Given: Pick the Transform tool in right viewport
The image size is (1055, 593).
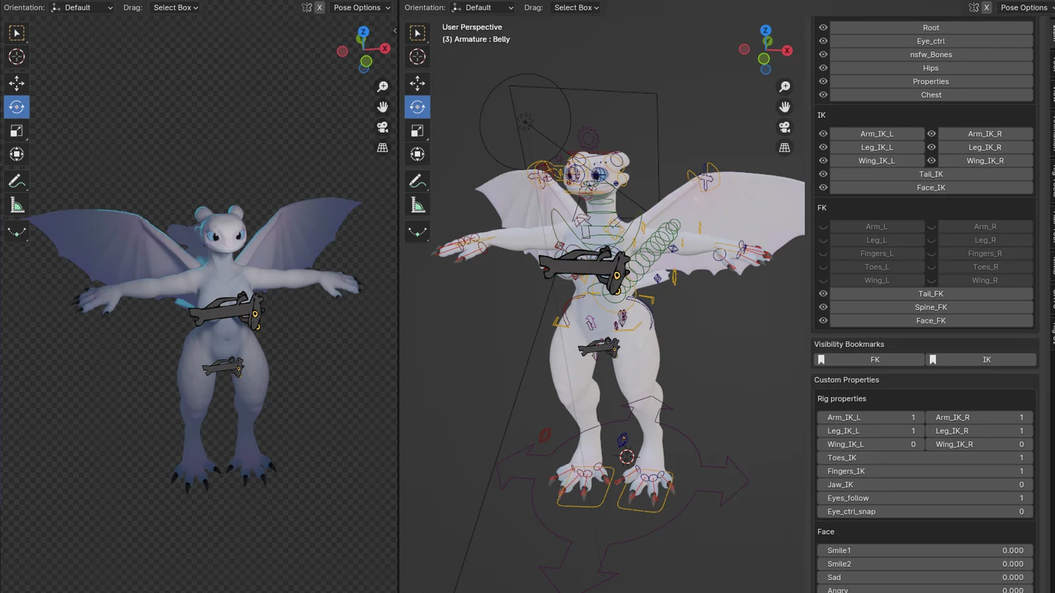Looking at the screenshot, I should [x=417, y=154].
